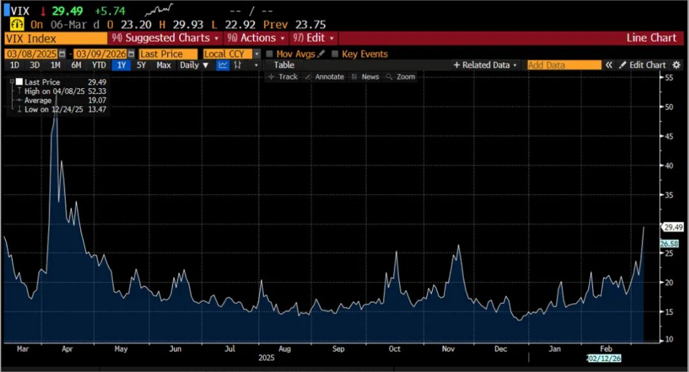The image size is (689, 372).
Task: Click the Edit Chart button
Action: click(642, 65)
